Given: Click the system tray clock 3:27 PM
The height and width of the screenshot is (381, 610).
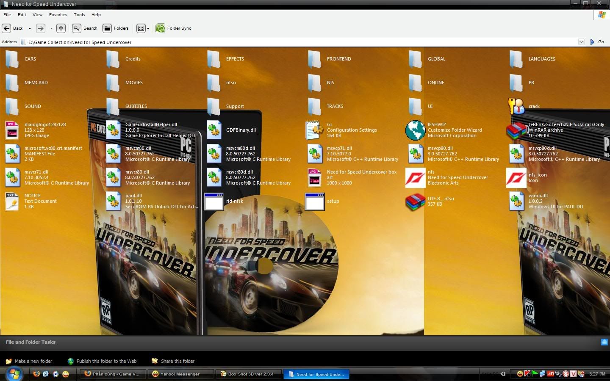Looking at the screenshot, I should coord(597,374).
